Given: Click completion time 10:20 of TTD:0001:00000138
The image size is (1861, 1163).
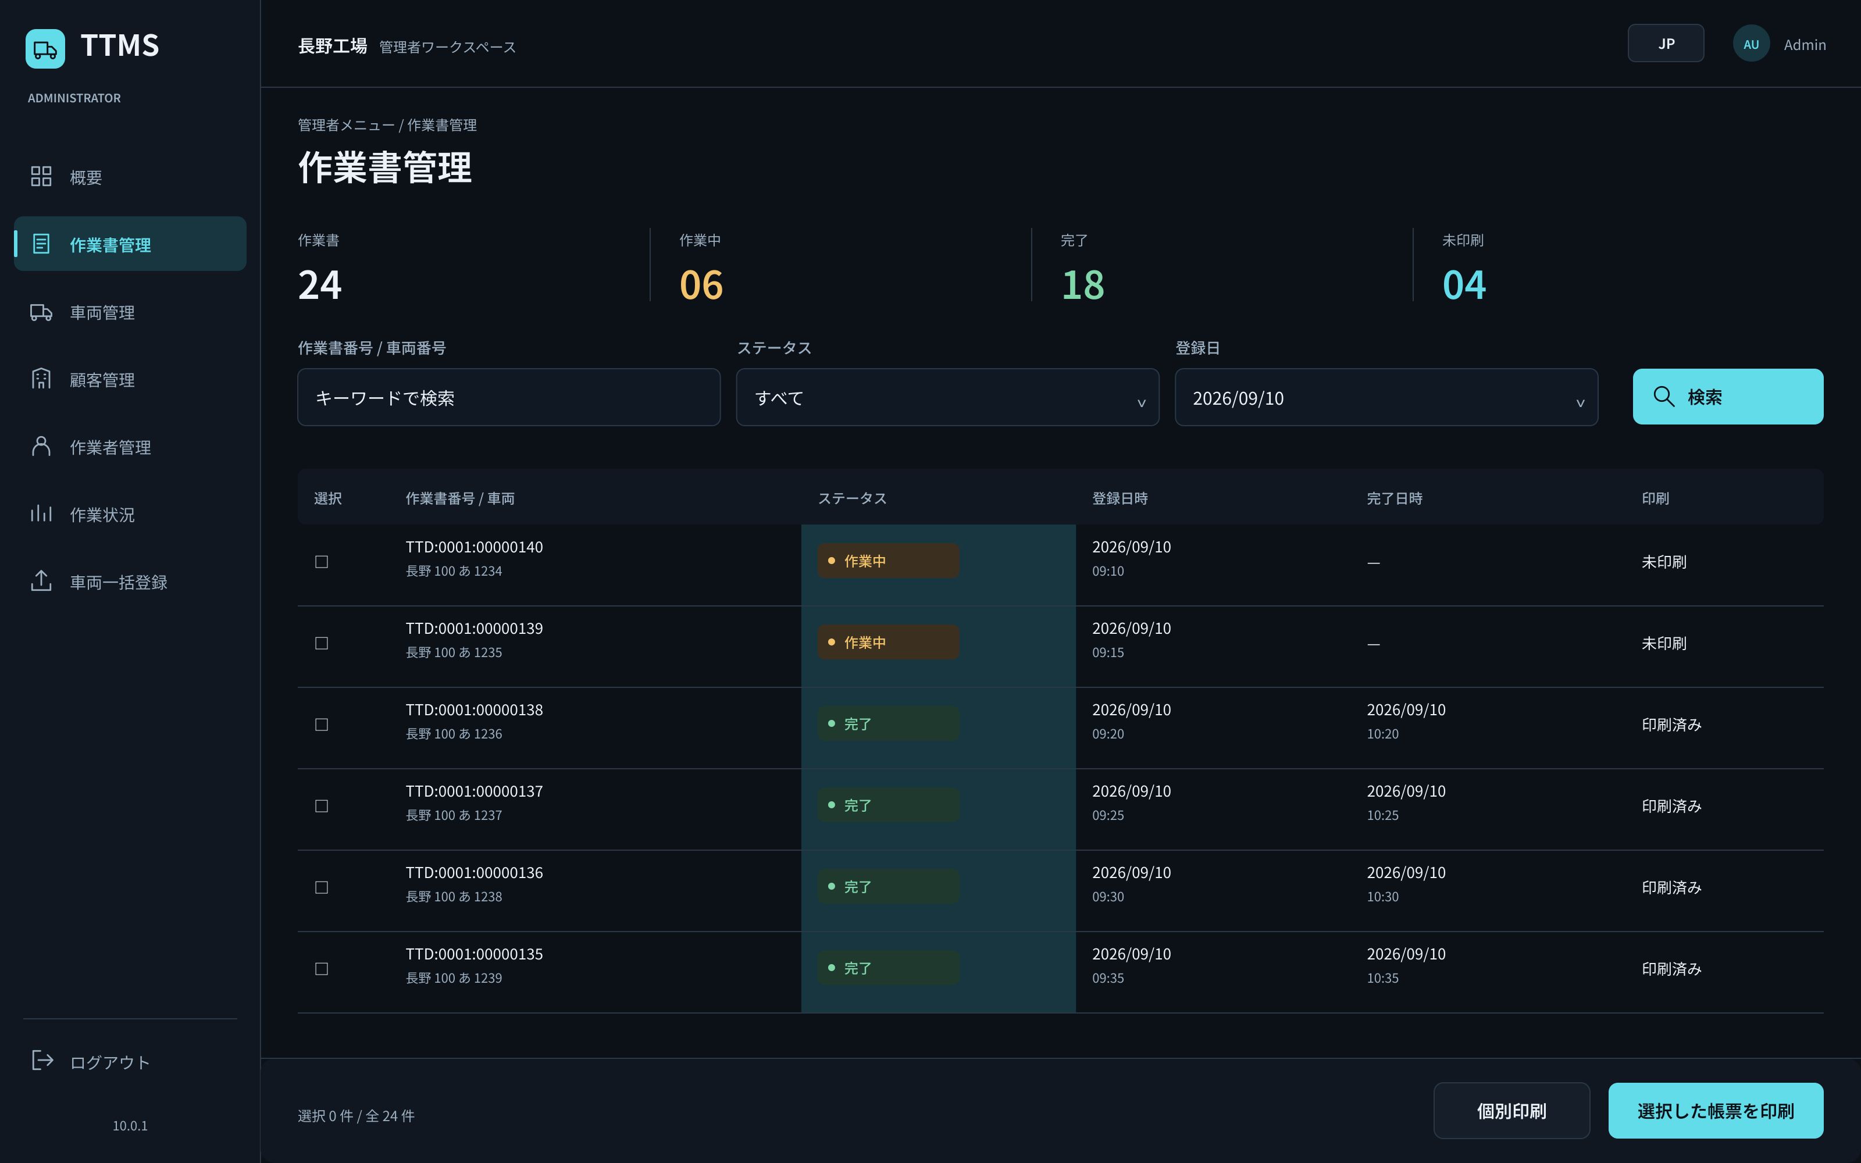Looking at the screenshot, I should [1382, 734].
